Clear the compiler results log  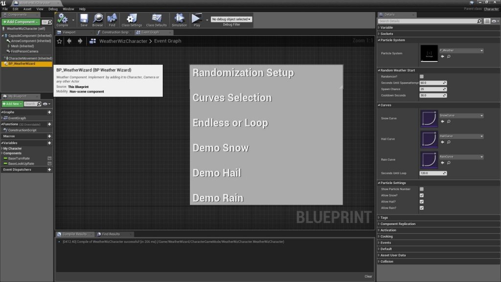click(x=368, y=276)
